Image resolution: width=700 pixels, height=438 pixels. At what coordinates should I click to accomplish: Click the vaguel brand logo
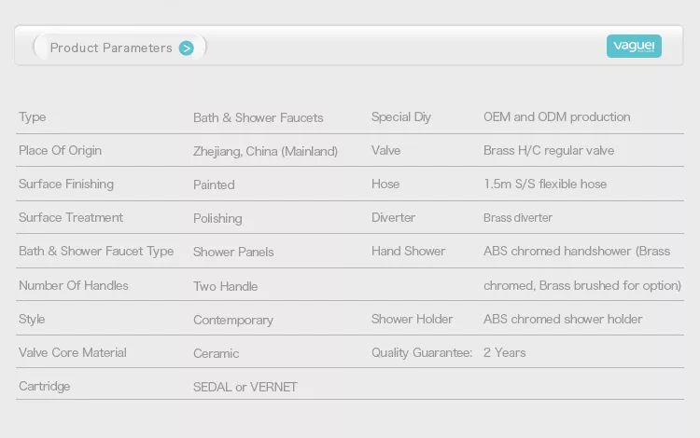[x=634, y=46]
